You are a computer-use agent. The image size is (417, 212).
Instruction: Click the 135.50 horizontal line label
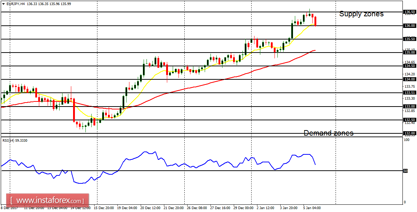point(410,39)
